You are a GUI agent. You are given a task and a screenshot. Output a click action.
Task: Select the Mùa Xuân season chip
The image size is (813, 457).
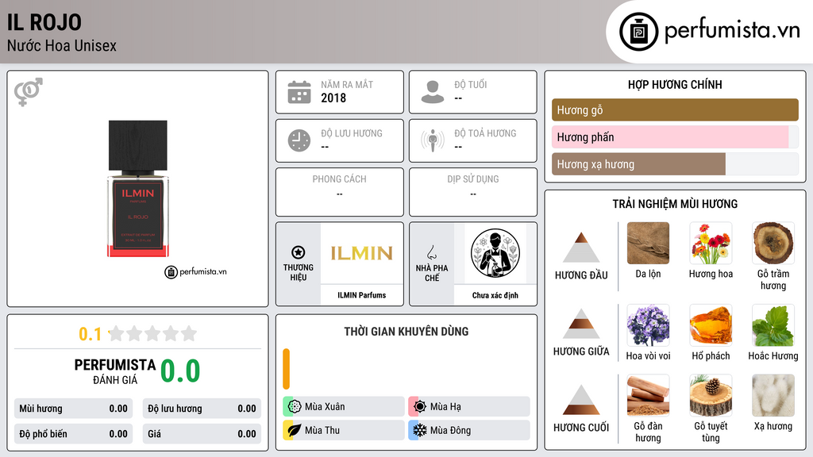(x=344, y=406)
